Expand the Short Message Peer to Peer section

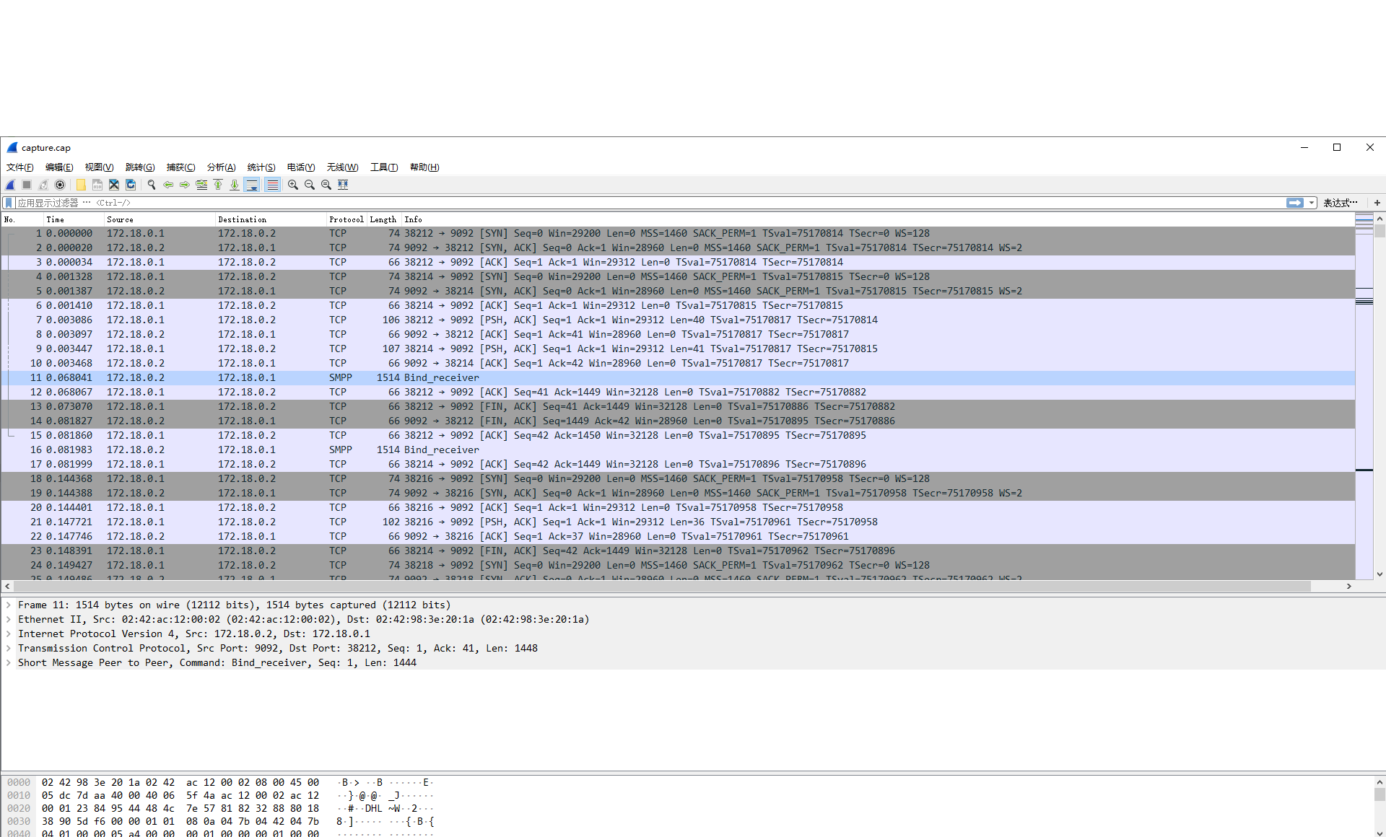[12, 663]
